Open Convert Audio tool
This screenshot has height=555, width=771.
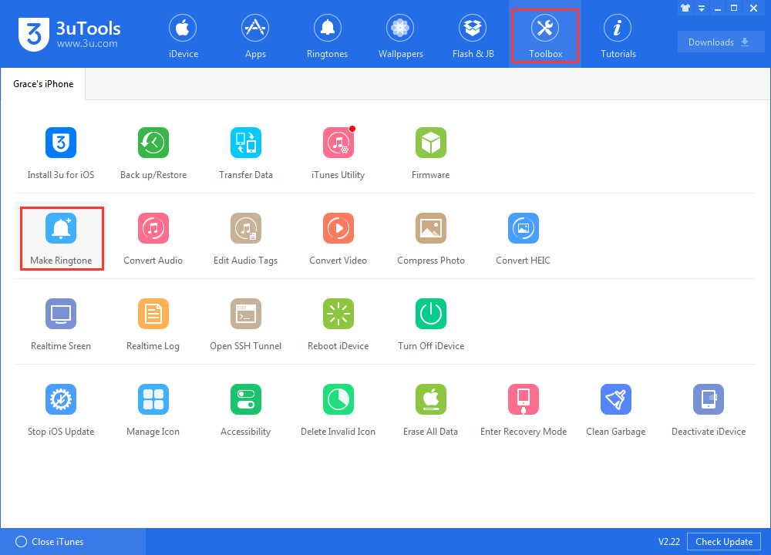pos(153,239)
